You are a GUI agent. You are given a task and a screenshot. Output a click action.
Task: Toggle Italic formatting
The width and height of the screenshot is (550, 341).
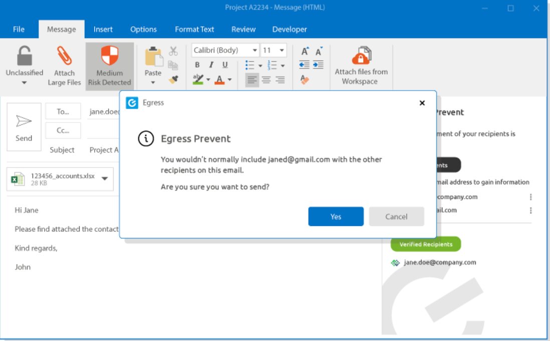211,65
